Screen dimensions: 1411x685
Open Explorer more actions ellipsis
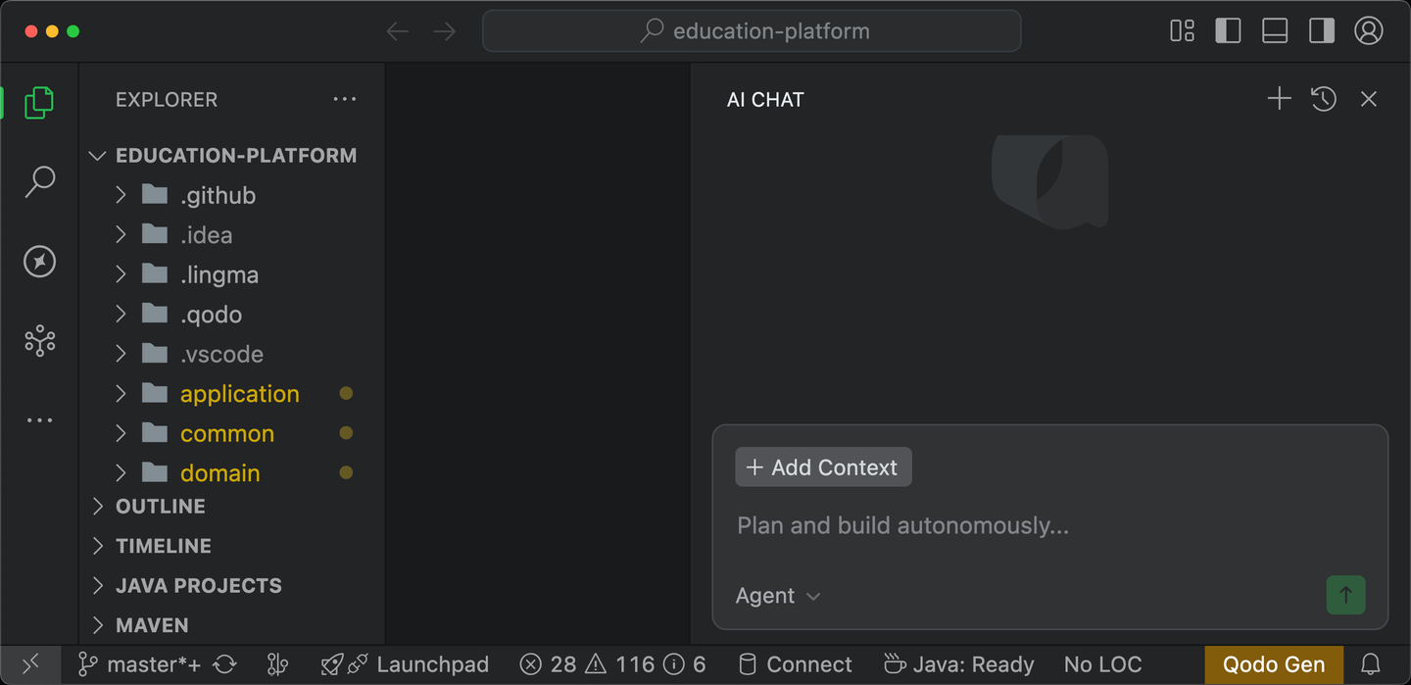coord(345,99)
